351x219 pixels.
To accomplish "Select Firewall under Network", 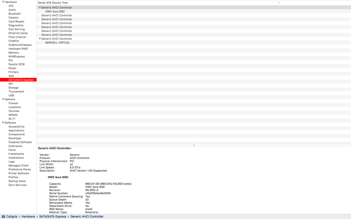I will point(13,103).
